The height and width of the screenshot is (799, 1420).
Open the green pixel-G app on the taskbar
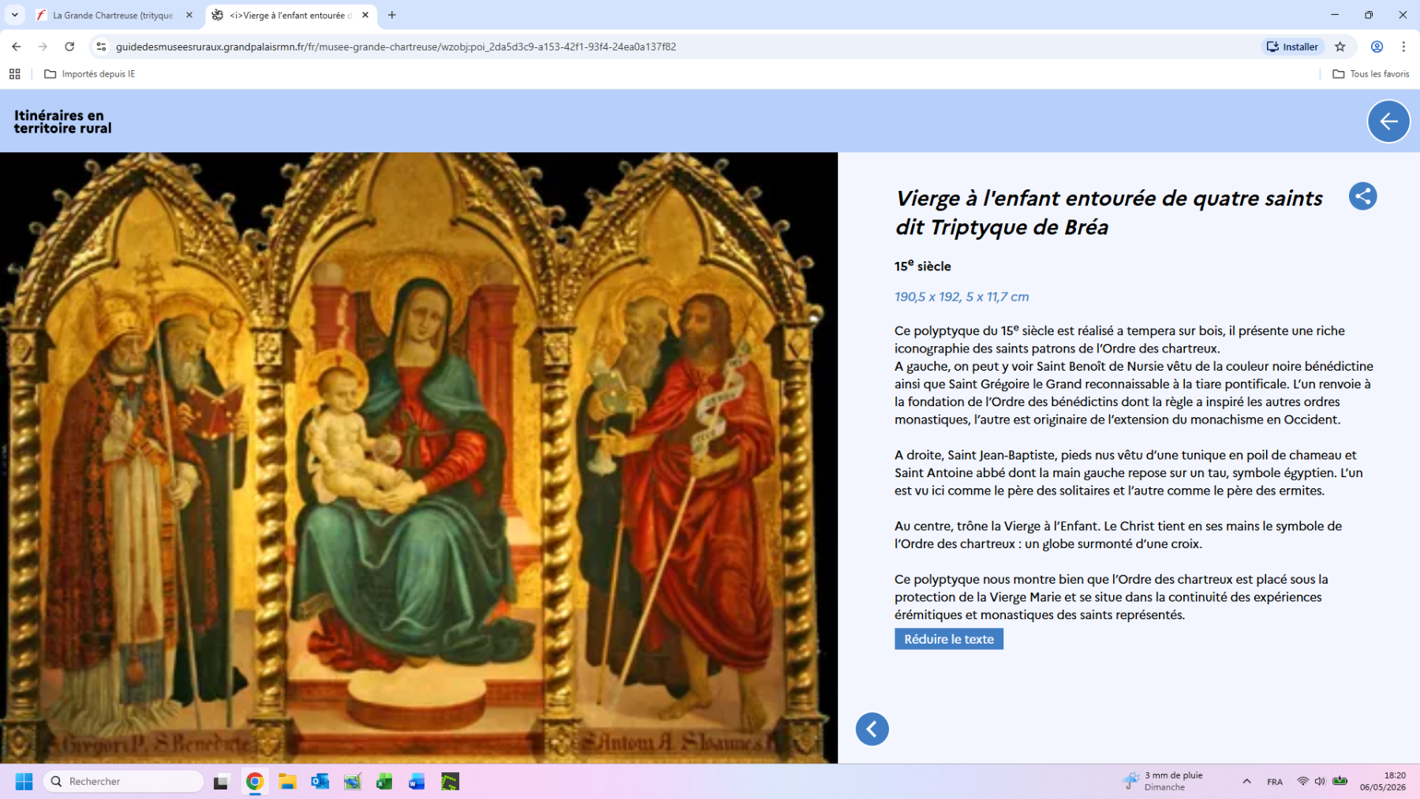point(450,782)
